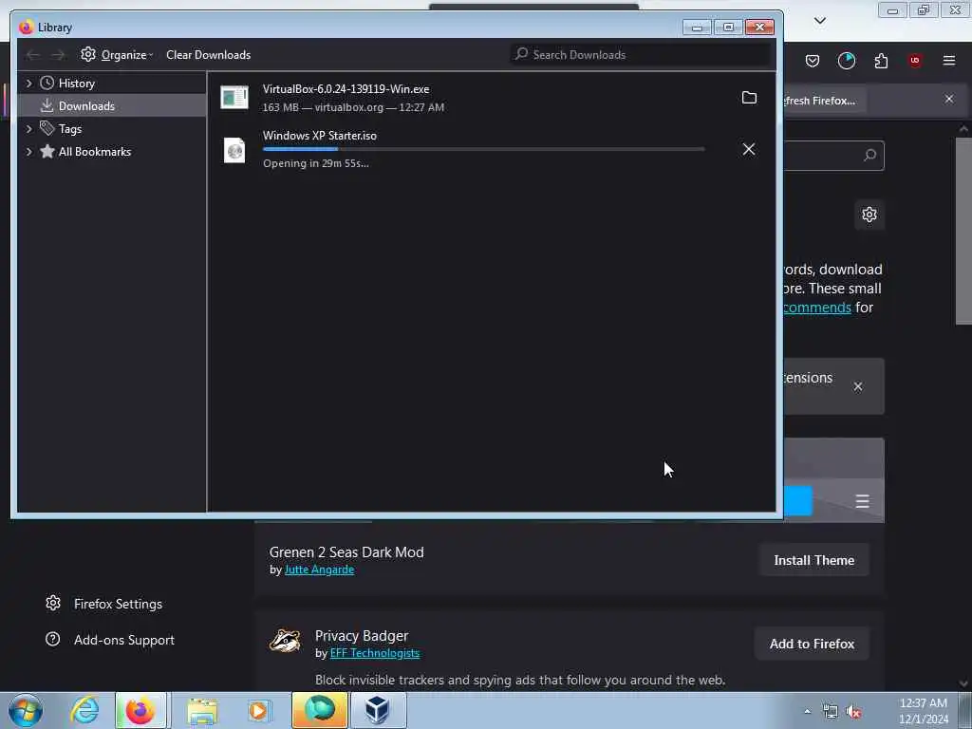Click add-ons search magnifier icon
Viewport: 972px width, 729px height.
point(869,155)
